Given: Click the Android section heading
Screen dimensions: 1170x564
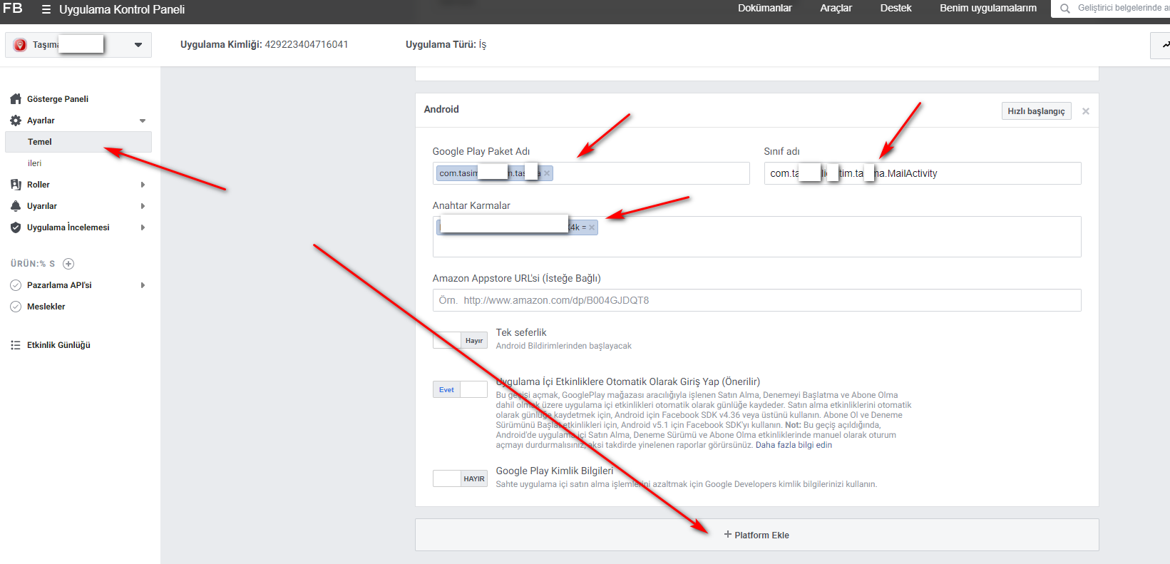Looking at the screenshot, I should (441, 109).
